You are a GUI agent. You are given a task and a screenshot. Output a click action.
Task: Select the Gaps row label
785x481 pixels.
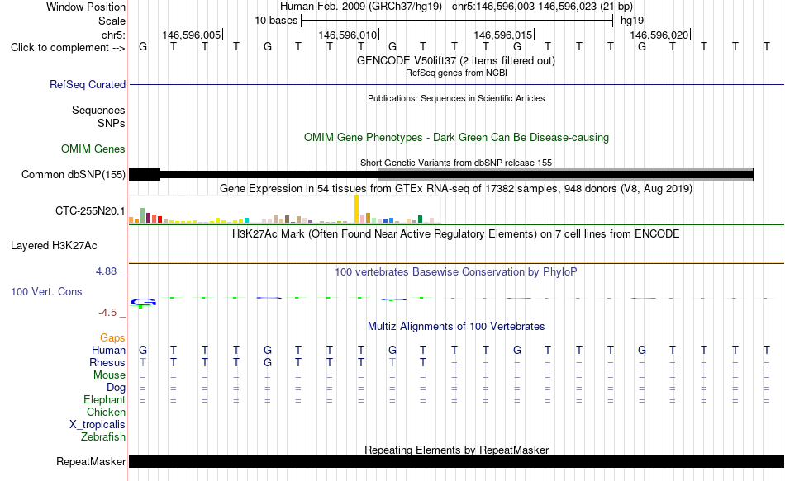point(112,338)
